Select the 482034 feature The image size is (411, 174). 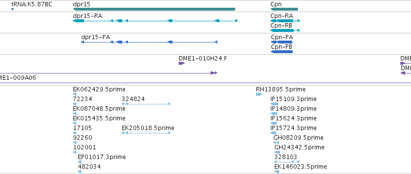pos(79,172)
